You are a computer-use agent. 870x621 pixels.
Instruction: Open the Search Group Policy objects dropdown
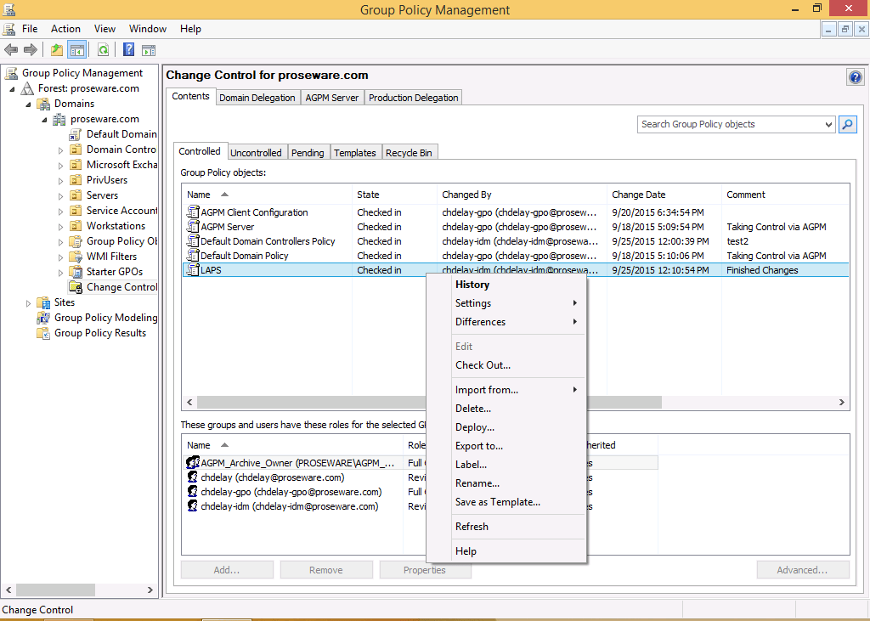pos(829,124)
